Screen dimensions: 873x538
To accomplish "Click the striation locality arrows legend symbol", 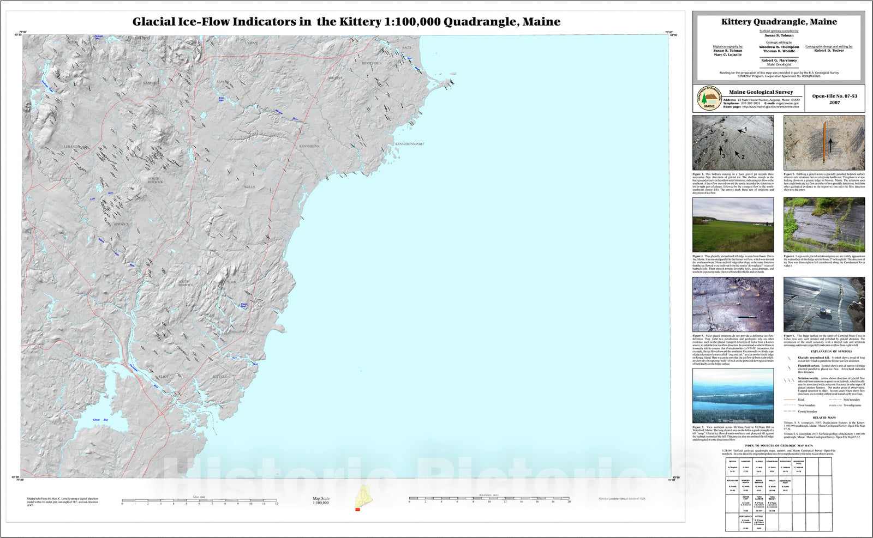I will click(789, 380).
